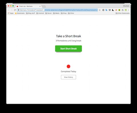Open the Other Bookmarks folder

pyautogui.click(x=122, y=13)
